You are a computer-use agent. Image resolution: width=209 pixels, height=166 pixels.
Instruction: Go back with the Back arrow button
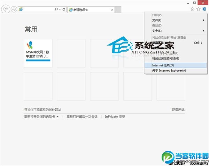[x=6, y=9]
